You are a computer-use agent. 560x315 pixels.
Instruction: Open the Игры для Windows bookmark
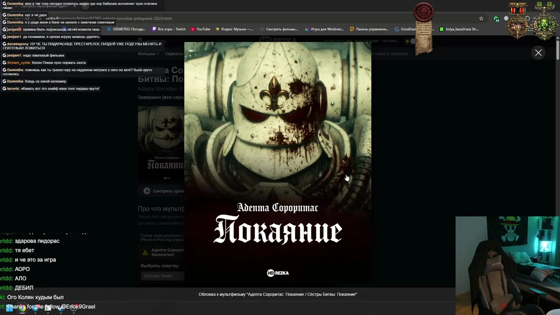[324, 29]
